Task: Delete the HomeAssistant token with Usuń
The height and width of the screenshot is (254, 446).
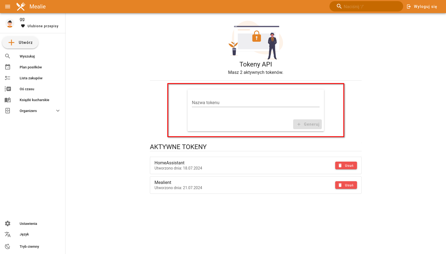Action: pos(346,165)
